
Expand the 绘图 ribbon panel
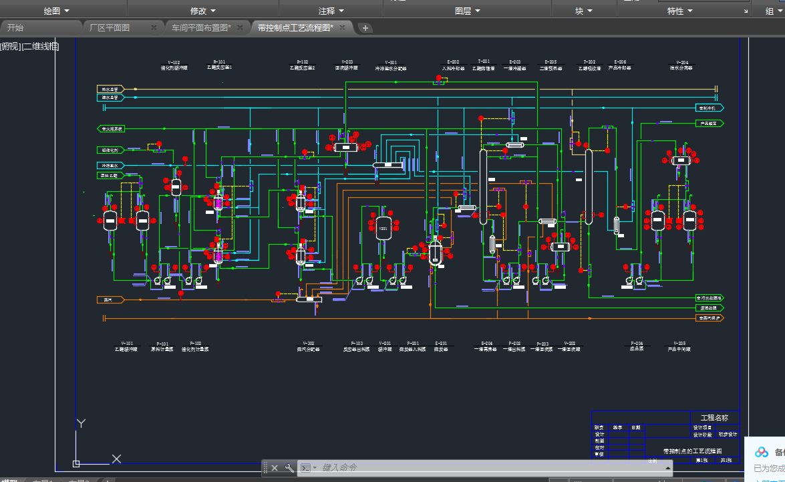[56, 11]
